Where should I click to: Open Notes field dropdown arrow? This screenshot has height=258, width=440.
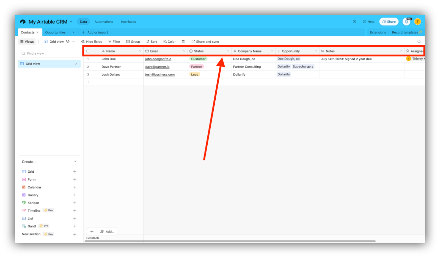coord(401,51)
